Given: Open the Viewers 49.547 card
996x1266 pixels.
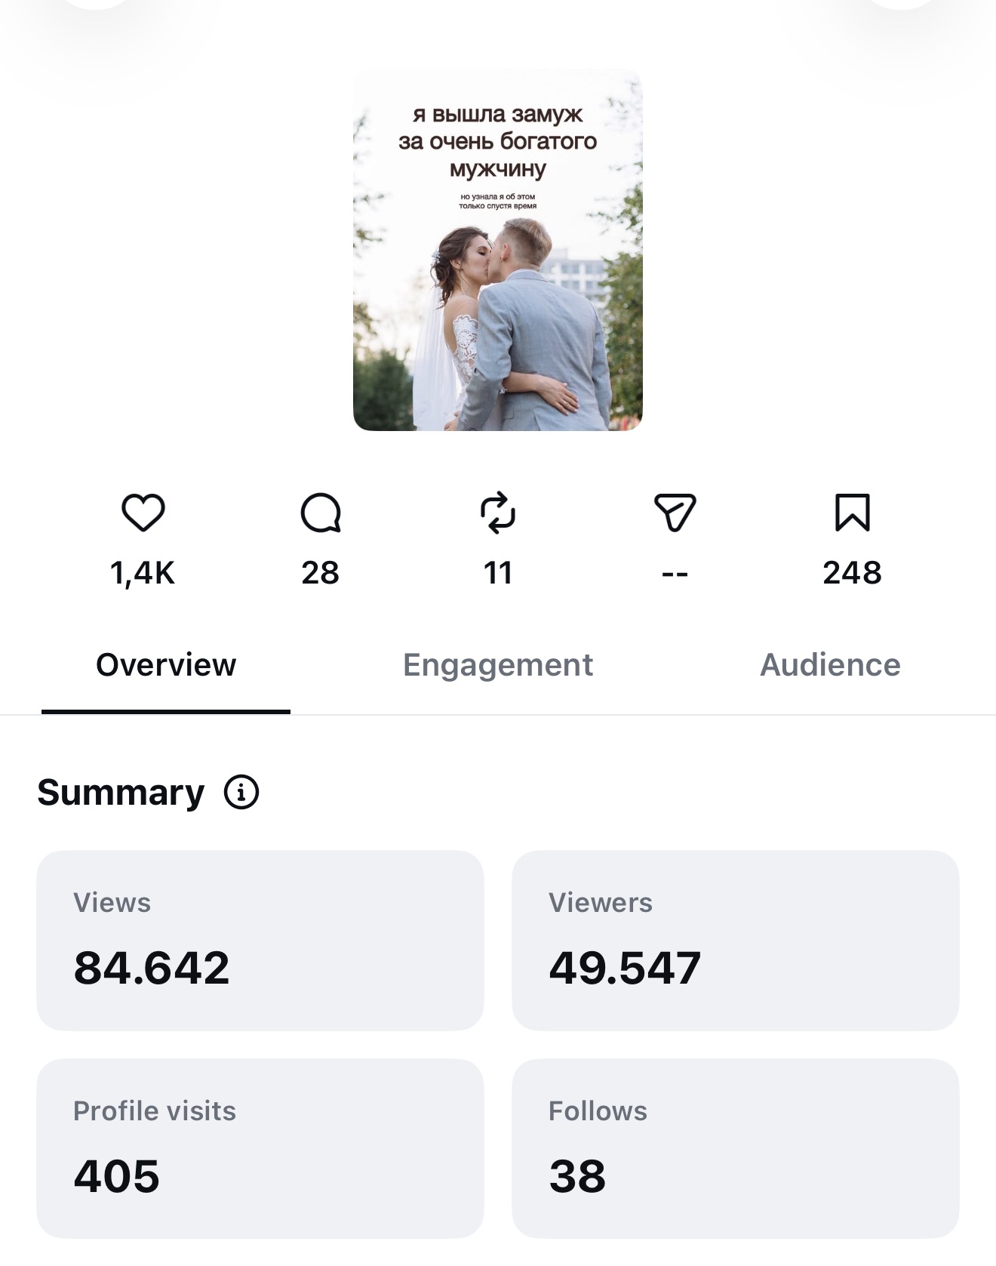Looking at the screenshot, I should click(736, 941).
